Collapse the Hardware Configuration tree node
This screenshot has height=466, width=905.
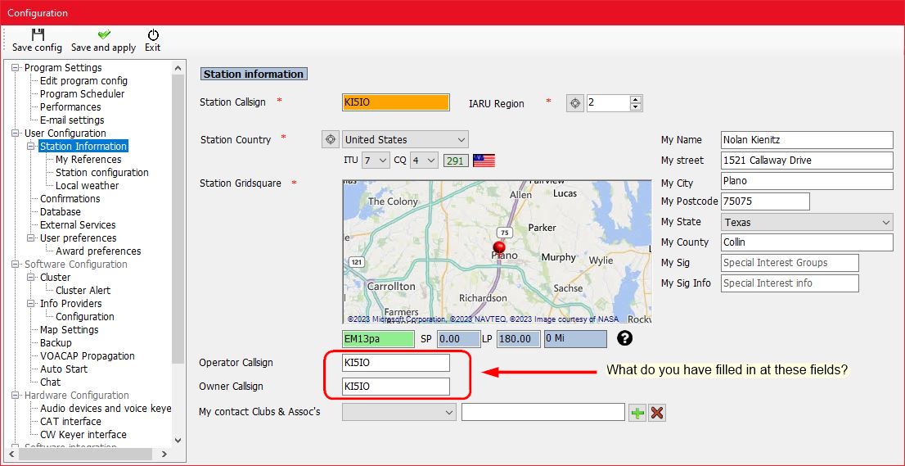[15, 395]
